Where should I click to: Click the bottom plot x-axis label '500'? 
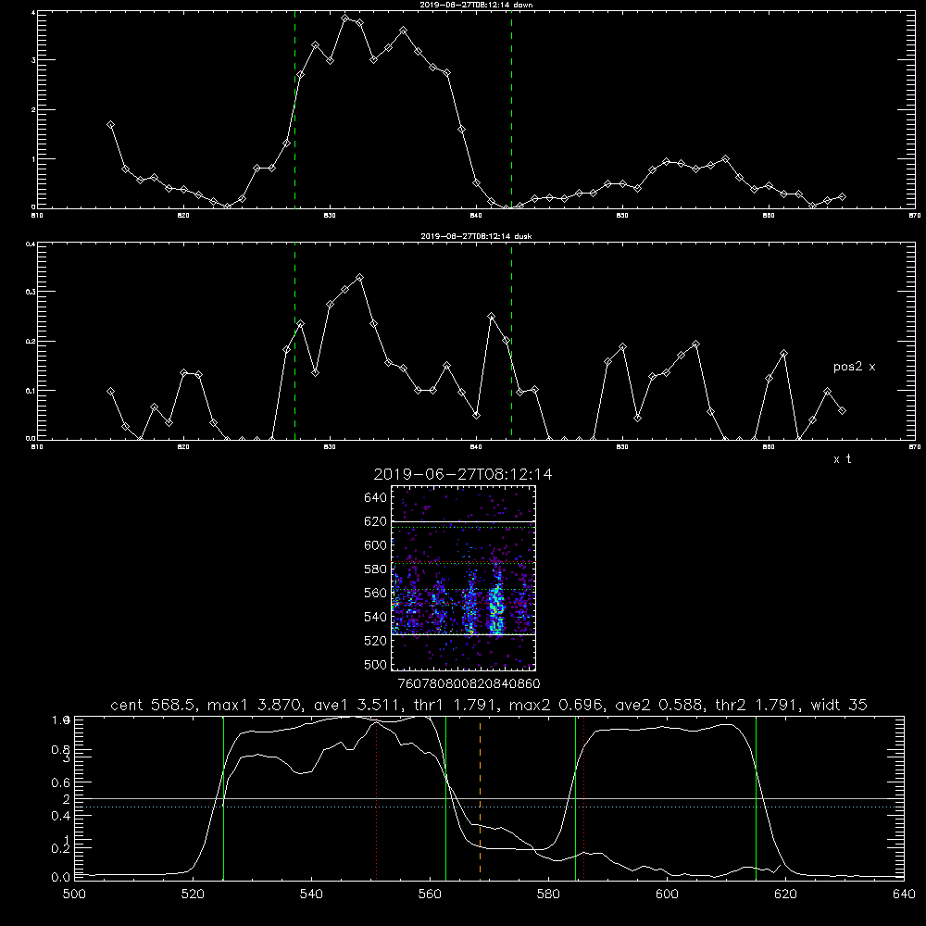tap(74, 895)
